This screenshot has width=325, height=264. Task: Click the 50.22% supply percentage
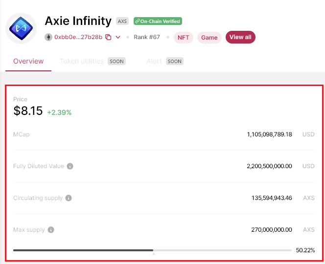305,250
